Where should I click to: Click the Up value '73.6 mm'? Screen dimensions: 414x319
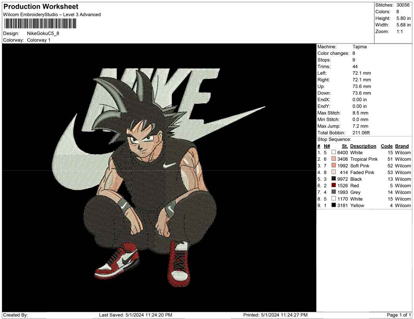(x=361, y=86)
